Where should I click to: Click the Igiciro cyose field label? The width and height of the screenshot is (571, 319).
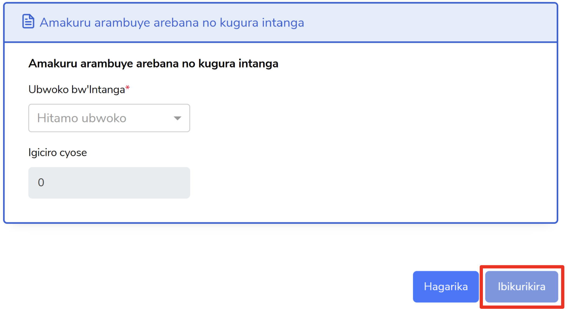click(57, 153)
